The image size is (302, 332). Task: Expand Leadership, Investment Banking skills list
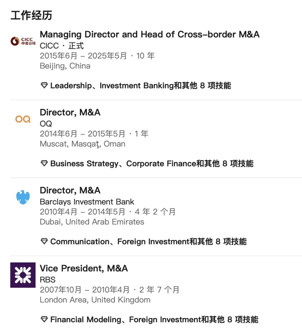140,86
